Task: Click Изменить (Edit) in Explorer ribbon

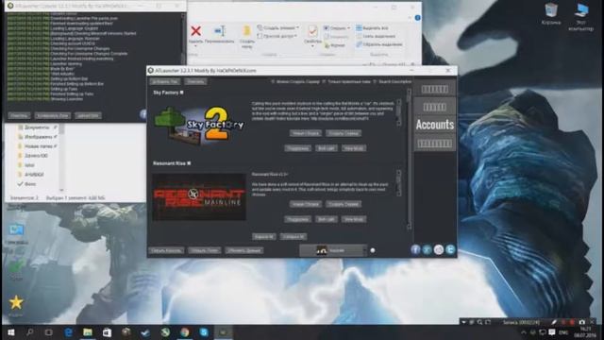Action: point(336,37)
